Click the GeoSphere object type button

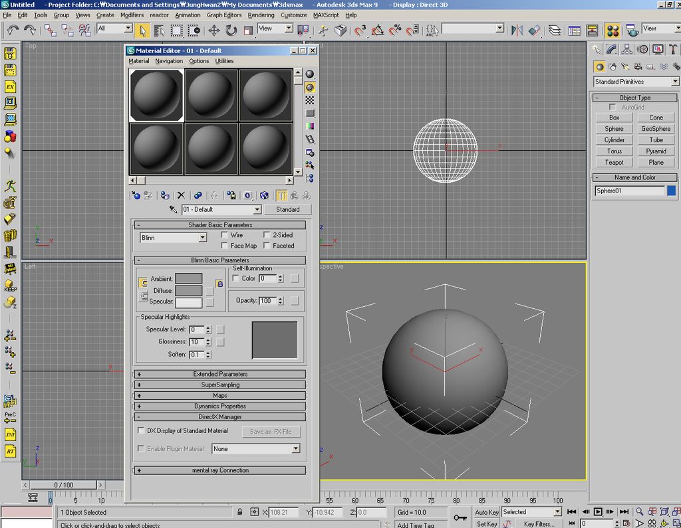[656, 128]
